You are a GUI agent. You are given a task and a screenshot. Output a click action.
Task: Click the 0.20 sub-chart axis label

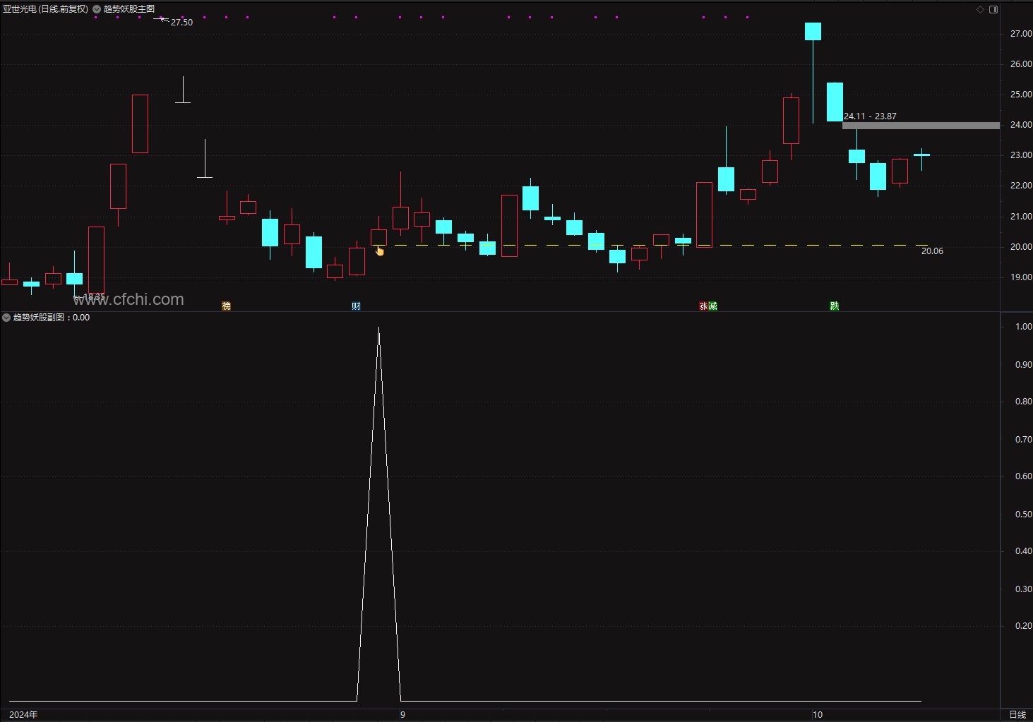(x=1023, y=626)
